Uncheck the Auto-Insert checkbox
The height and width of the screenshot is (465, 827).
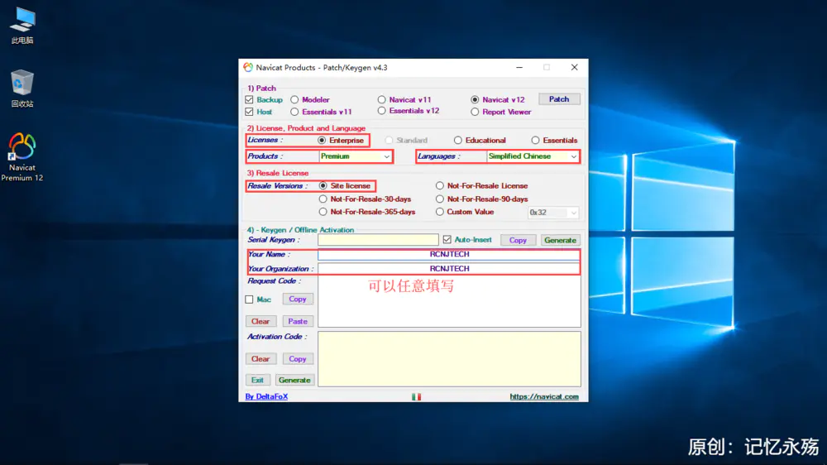point(447,240)
